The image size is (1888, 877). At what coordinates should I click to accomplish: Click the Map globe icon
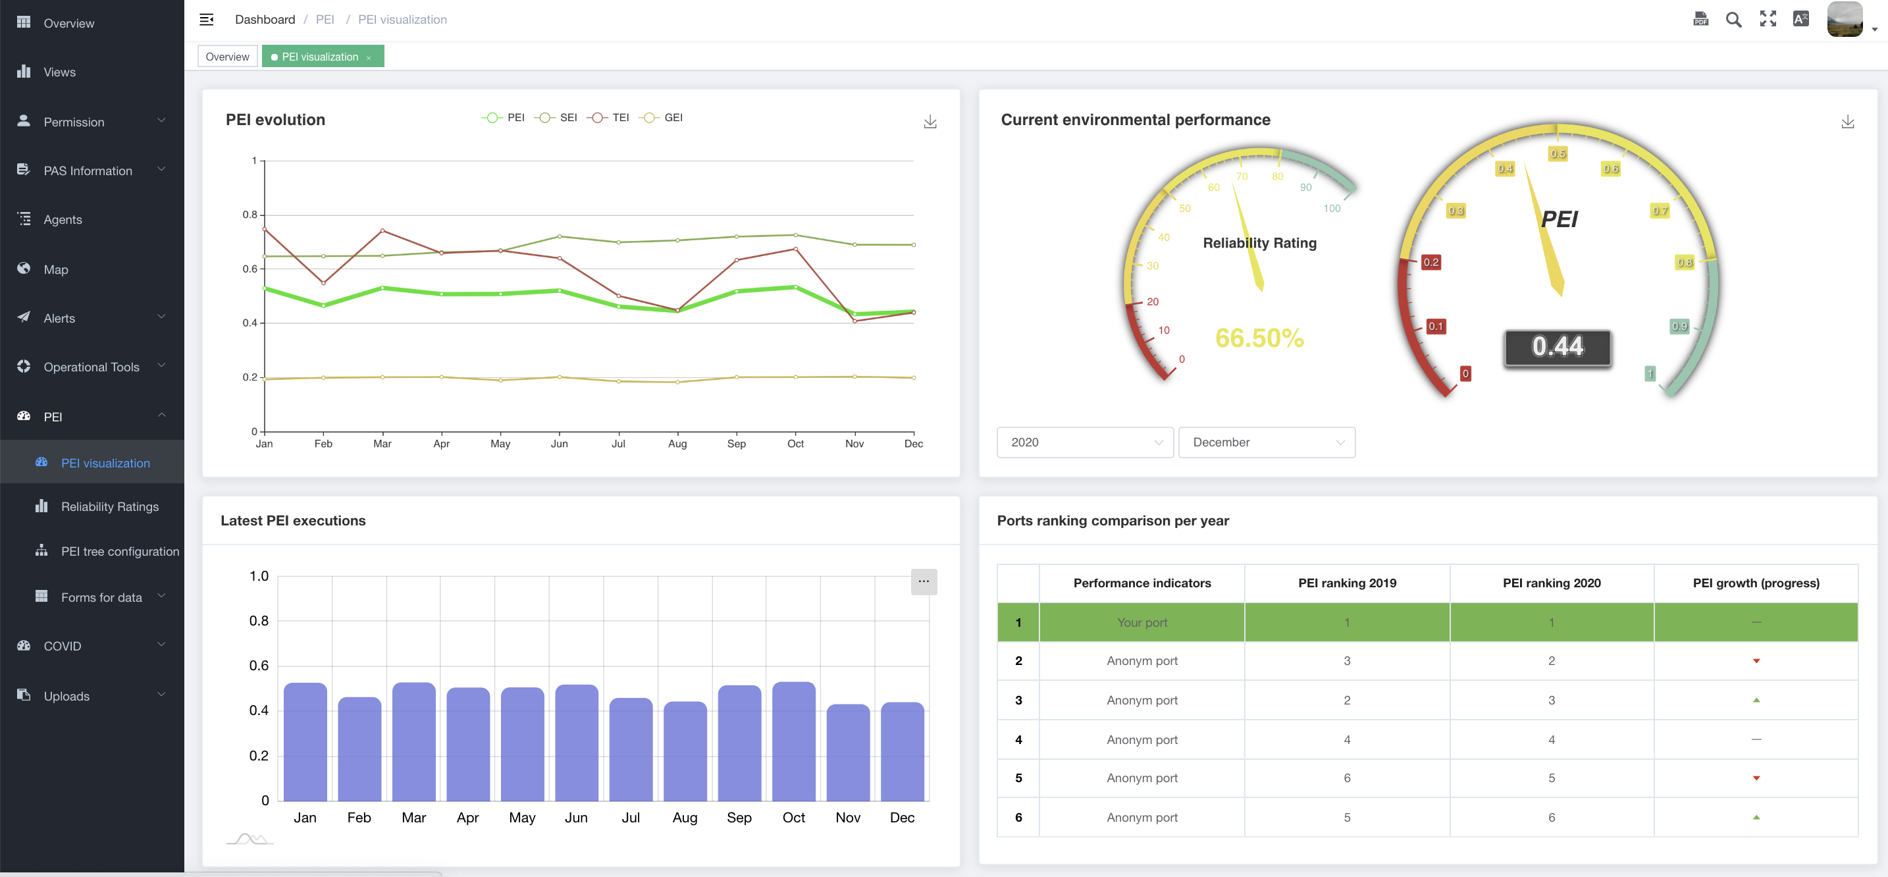click(24, 268)
